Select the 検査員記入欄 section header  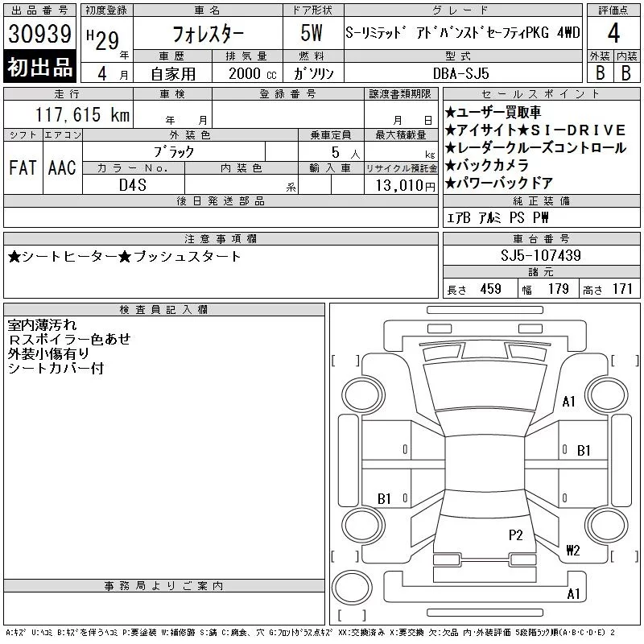click(164, 310)
